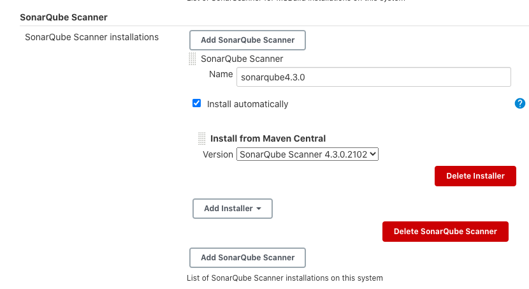Click the Install automatically label text
The width and height of the screenshot is (529, 289).
tap(248, 104)
